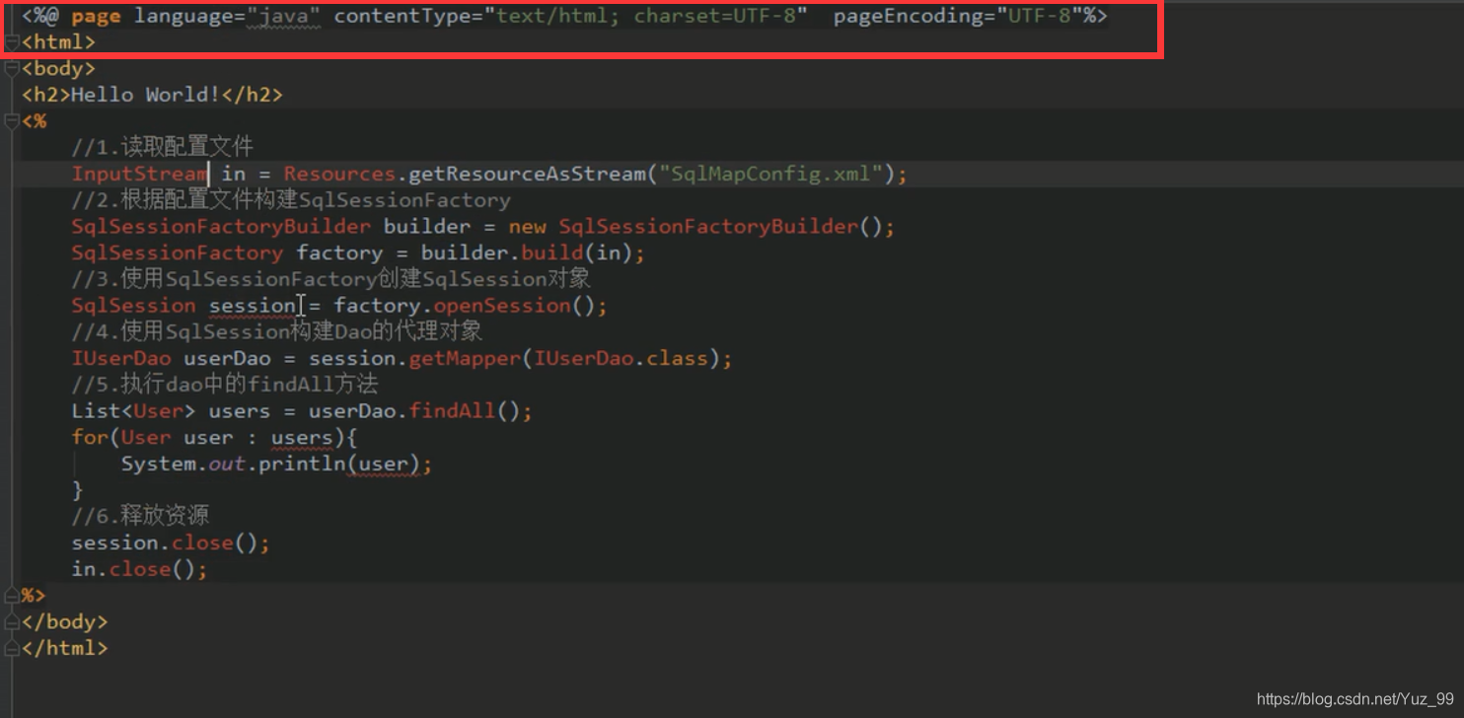Screen dimensions: 1464x718
Task: Click the 'page' directive keyword
Action: click(96, 16)
